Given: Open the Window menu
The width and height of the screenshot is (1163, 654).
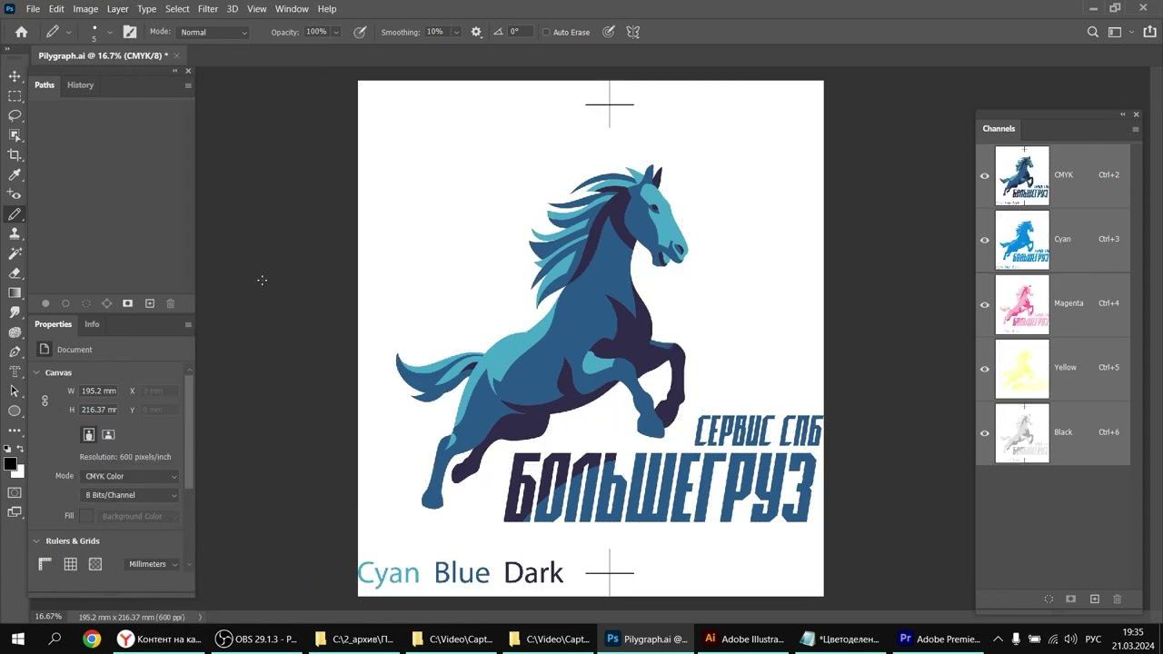Looking at the screenshot, I should click(x=292, y=9).
